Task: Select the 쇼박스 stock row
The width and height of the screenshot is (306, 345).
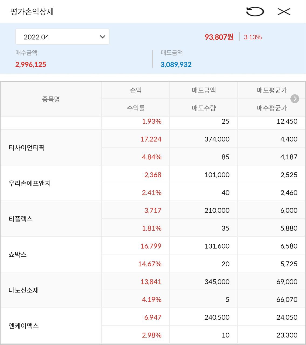Action: (18, 254)
